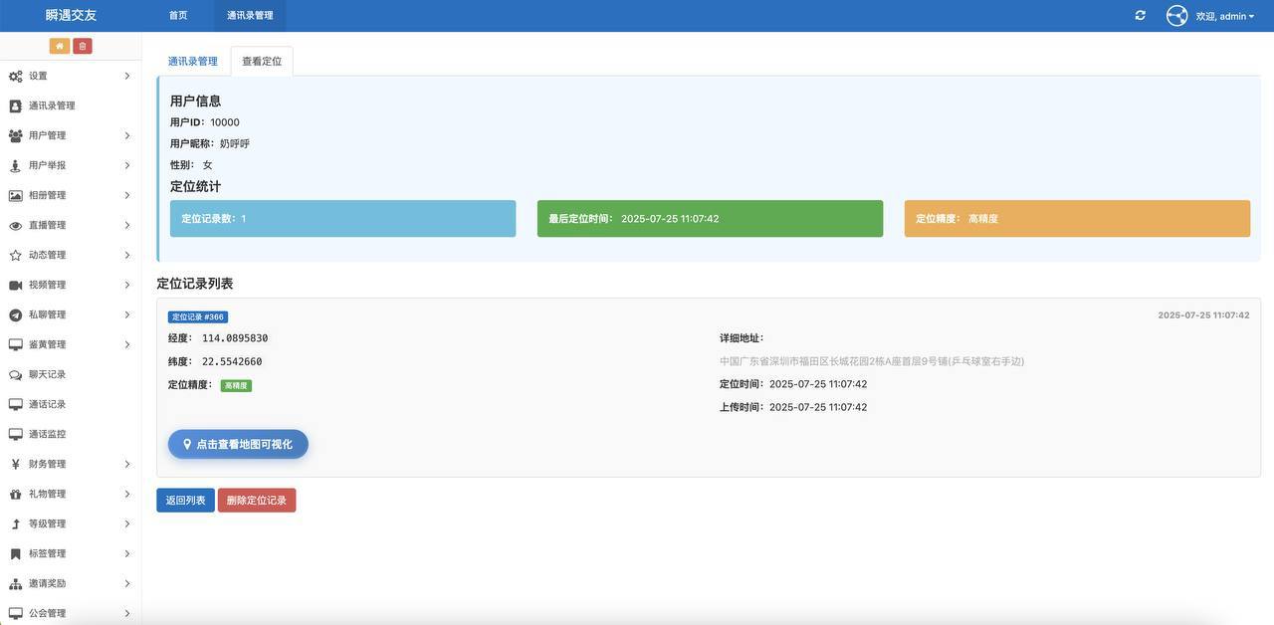Click the 用户举报 sidebar icon

(x=15, y=165)
